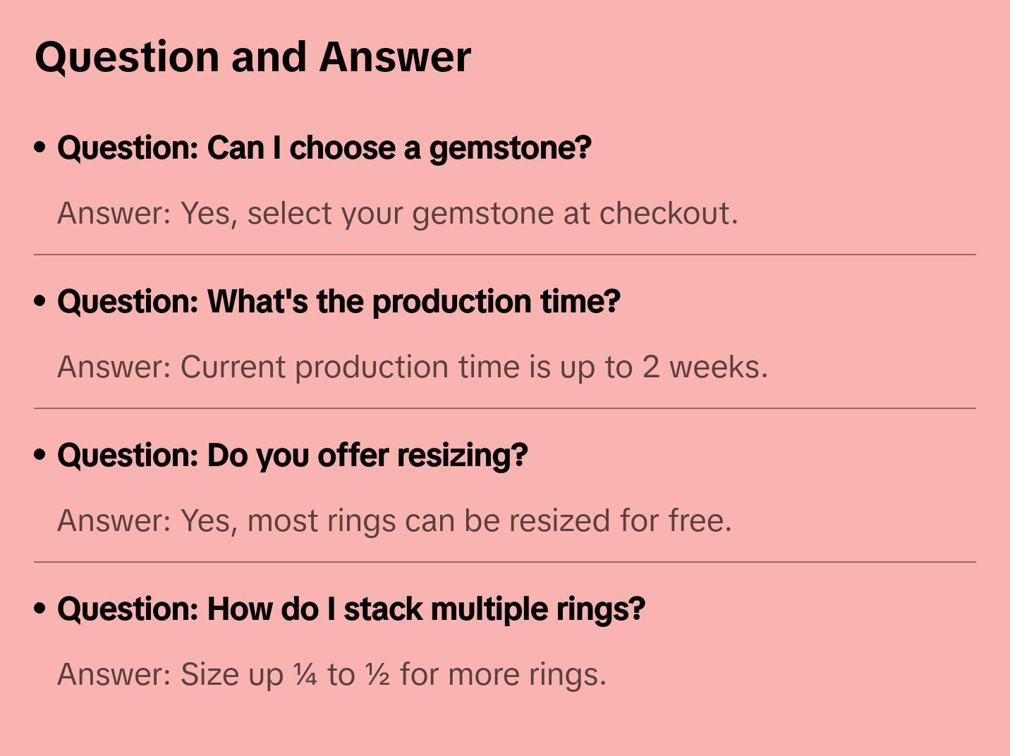Expand the "Can I choose a gemstone?" question

coord(324,148)
